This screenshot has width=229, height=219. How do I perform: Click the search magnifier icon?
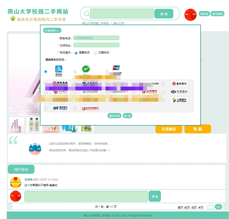coord(87,14)
